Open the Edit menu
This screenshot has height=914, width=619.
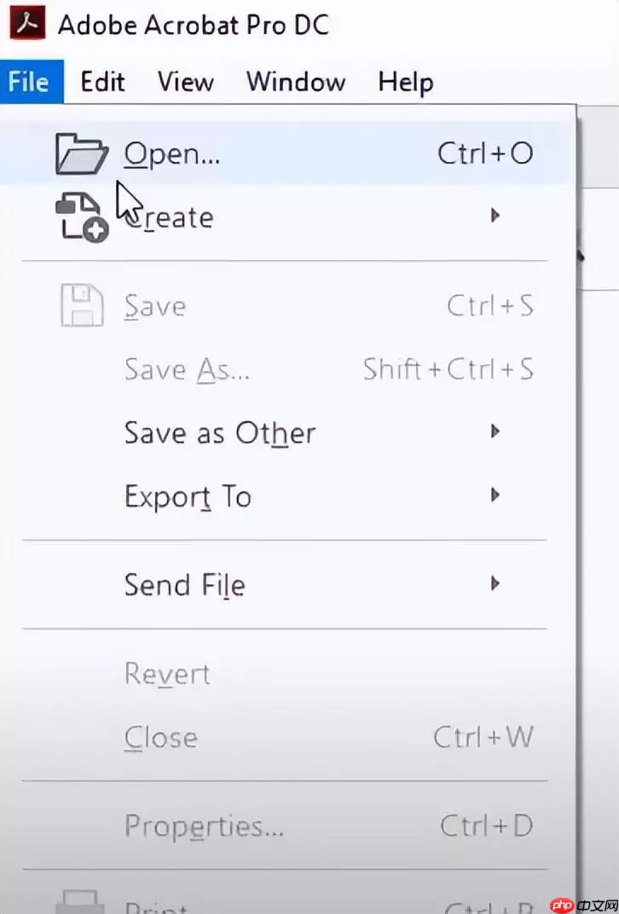pos(102,82)
